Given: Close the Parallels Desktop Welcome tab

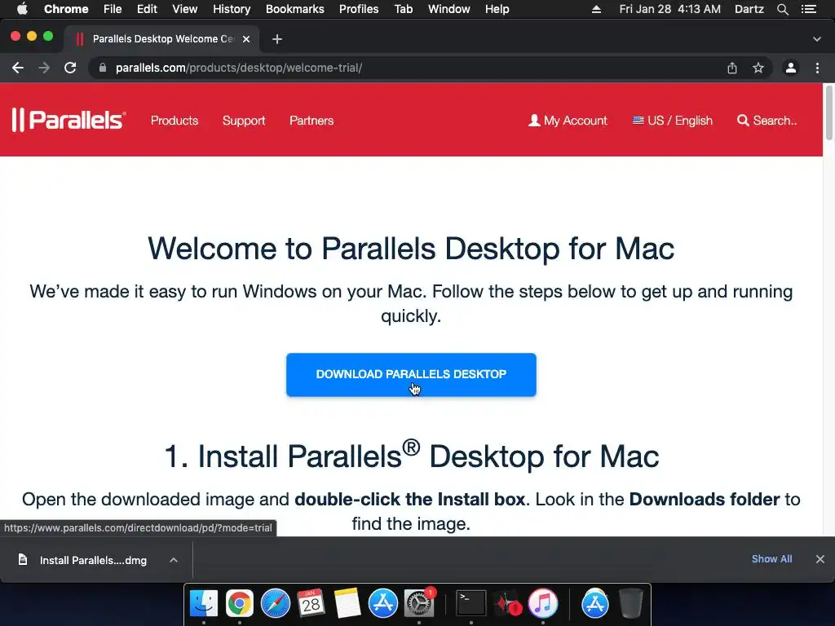Looking at the screenshot, I should pos(246,39).
